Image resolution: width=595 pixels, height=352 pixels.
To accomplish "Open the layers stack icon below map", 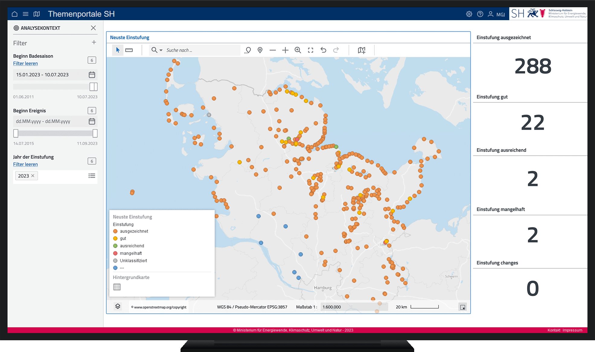I will (x=118, y=307).
